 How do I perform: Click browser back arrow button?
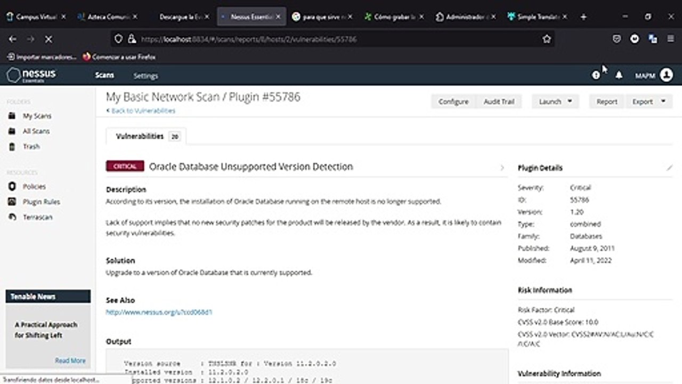pos(13,39)
